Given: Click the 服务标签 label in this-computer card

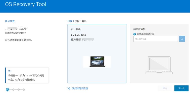Looking at the screenshot, I should (x=76, y=39).
